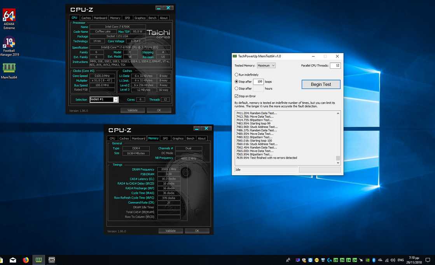Open Mainboard tab in top CPU-Z window
Screen dimensions: 435x265
100,18
